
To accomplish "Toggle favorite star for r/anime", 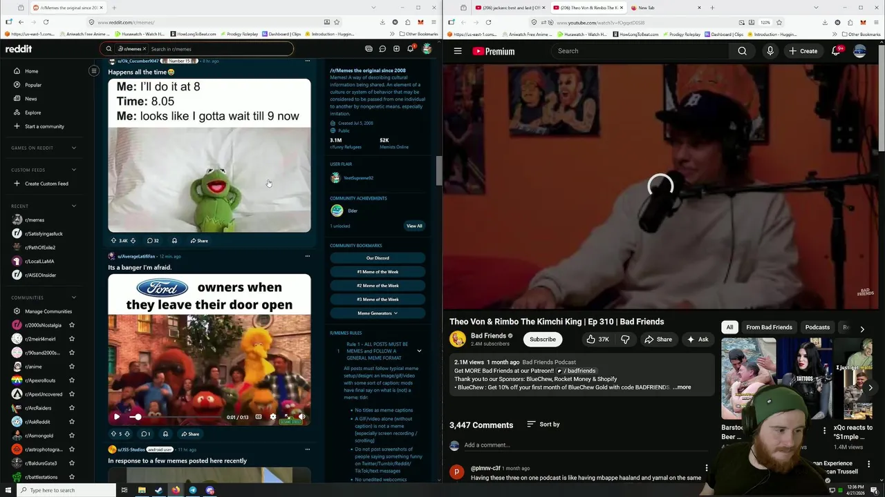I will pos(71,367).
